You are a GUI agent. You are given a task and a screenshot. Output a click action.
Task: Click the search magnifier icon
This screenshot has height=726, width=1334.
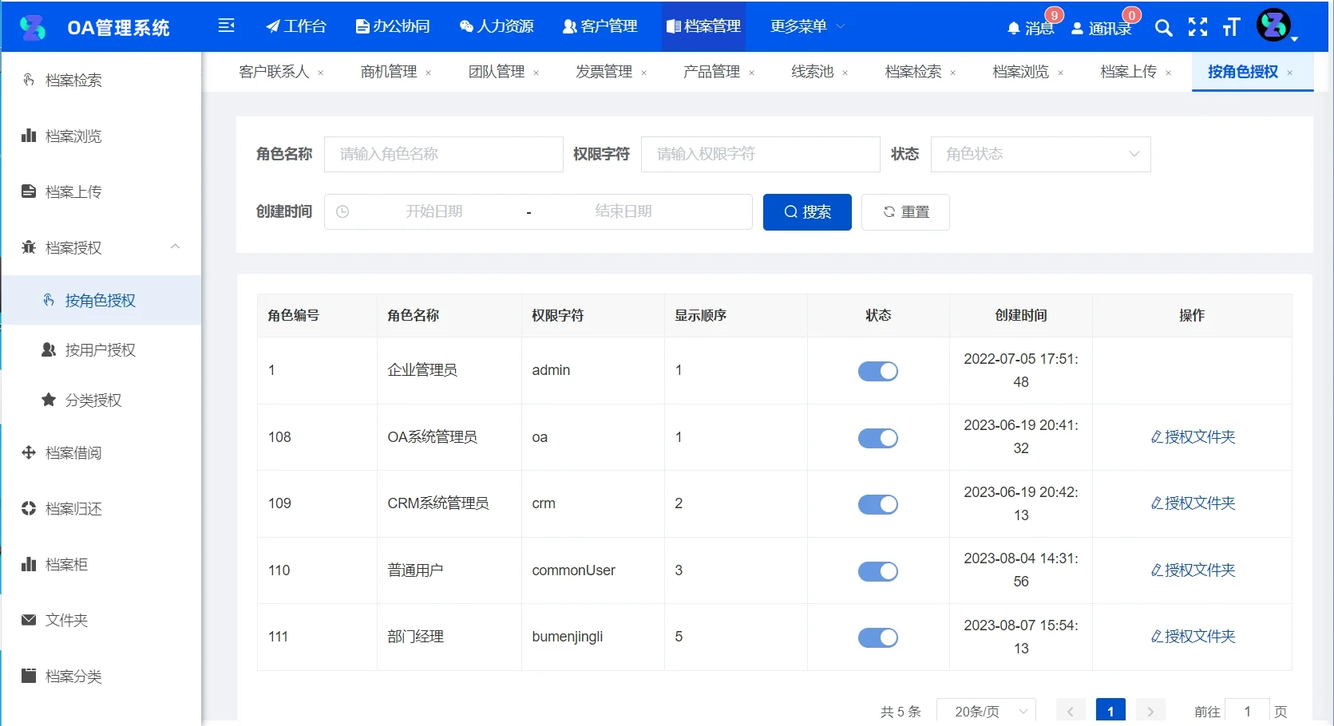click(1163, 28)
